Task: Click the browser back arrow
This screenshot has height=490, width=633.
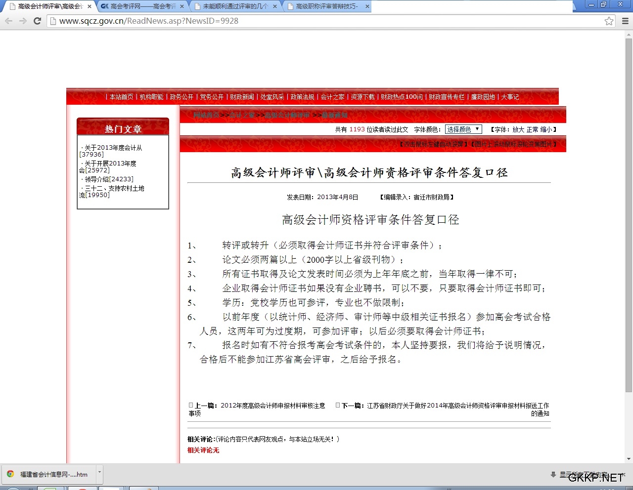Action: tap(8, 21)
